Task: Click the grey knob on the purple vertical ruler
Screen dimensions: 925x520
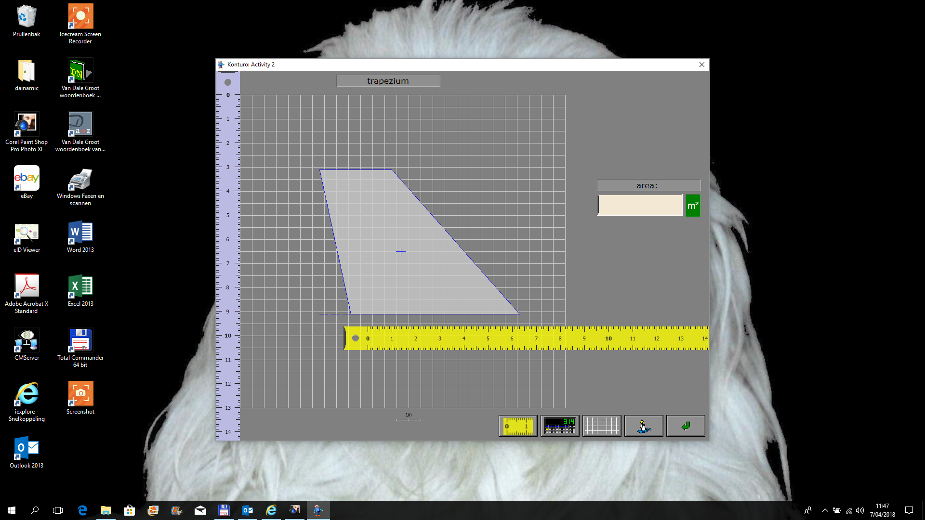Action: [228, 82]
